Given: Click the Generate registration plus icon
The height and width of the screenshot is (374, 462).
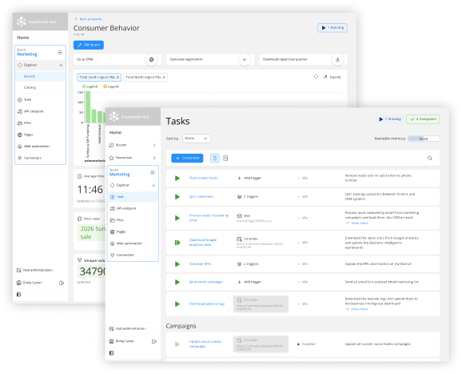Looking at the screenshot, I should 245,59.
